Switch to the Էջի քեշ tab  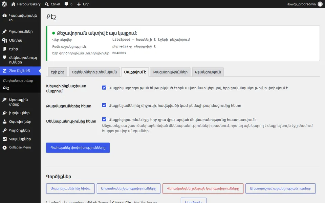pos(58,72)
